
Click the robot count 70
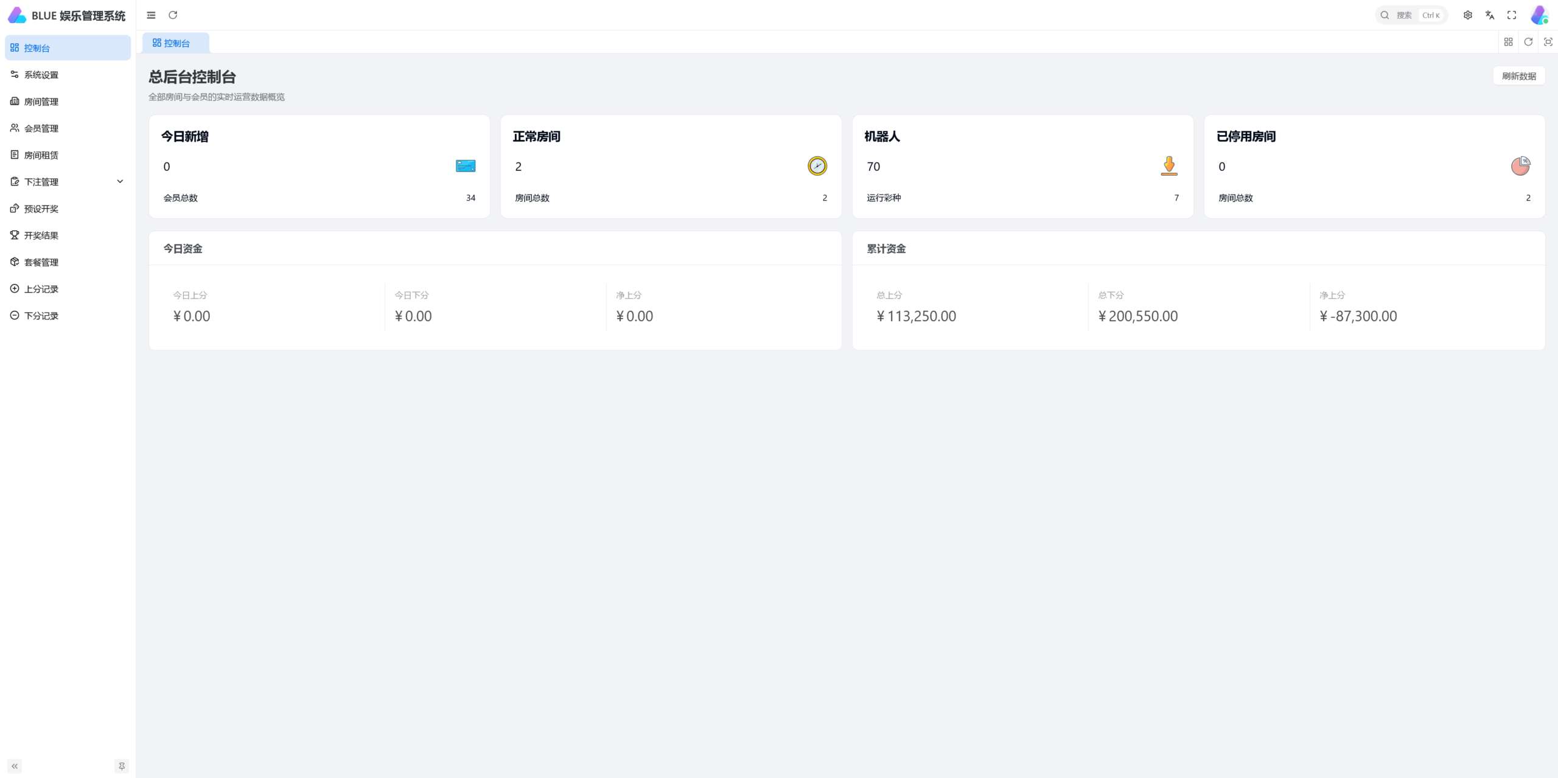pyautogui.click(x=873, y=167)
